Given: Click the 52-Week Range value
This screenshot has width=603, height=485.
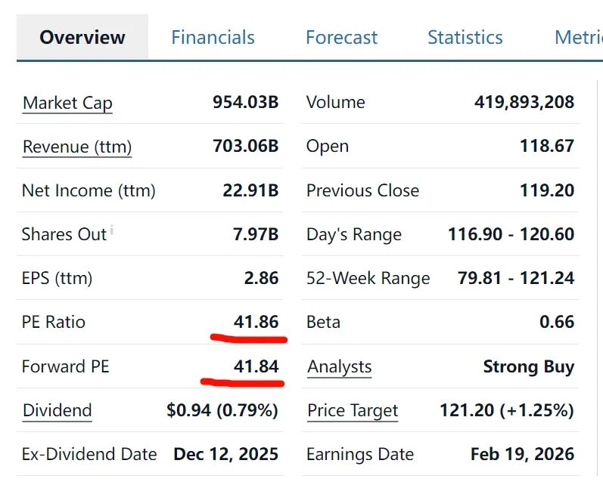Looking at the screenshot, I should click(515, 279).
